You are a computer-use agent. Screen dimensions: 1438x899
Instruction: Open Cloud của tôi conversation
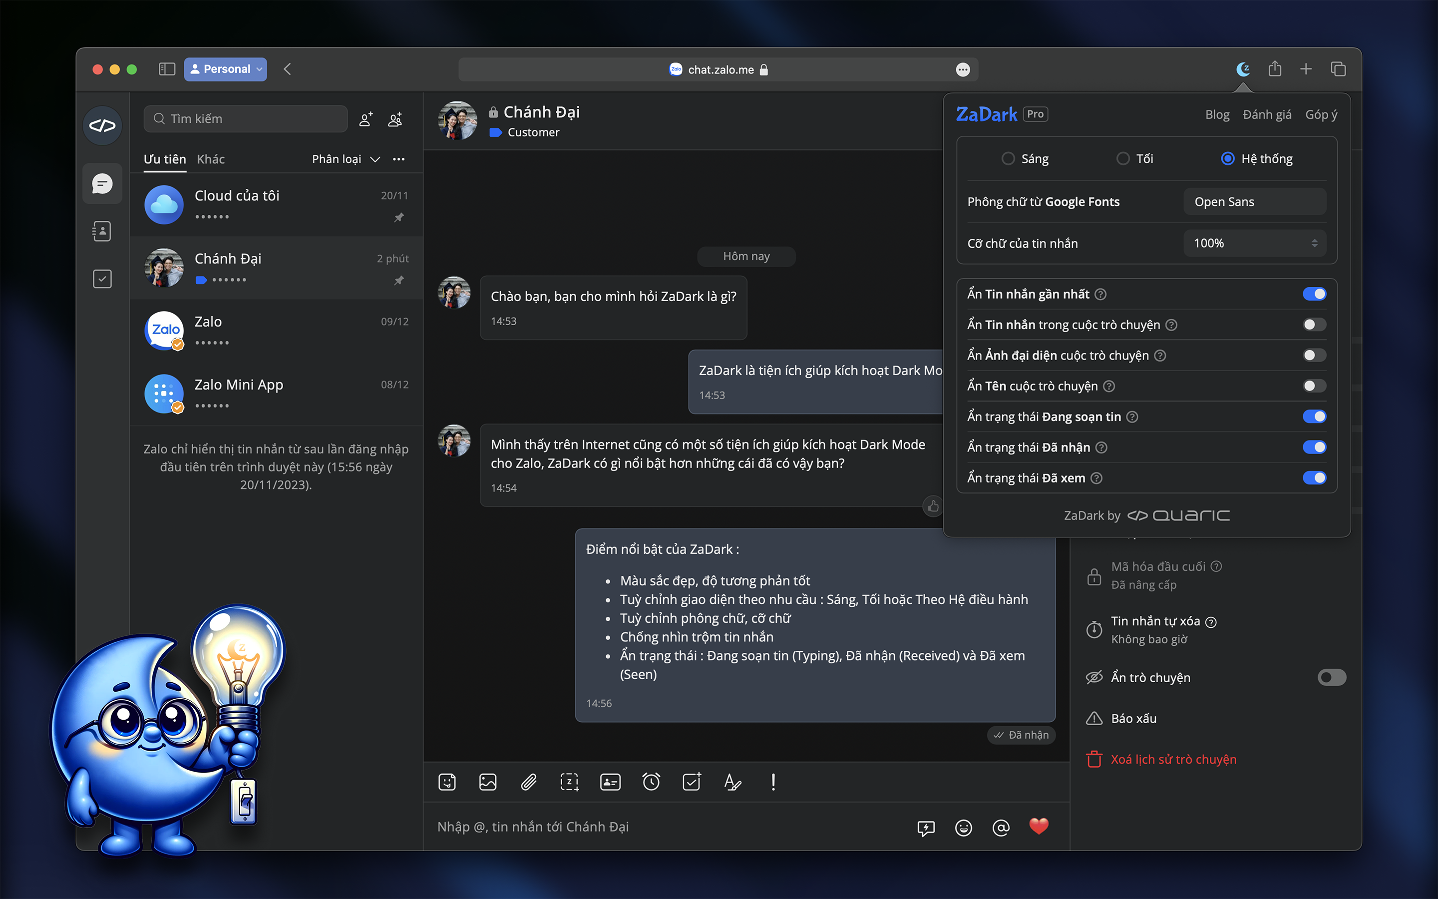(x=276, y=205)
